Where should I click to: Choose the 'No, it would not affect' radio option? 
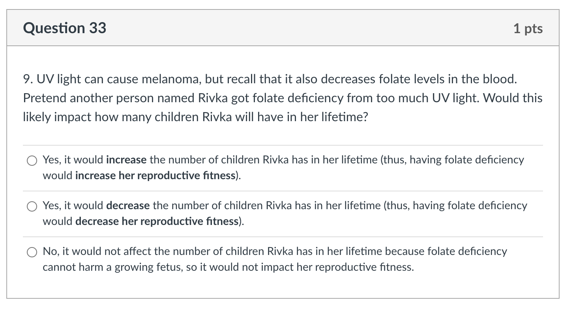(32, 252)
